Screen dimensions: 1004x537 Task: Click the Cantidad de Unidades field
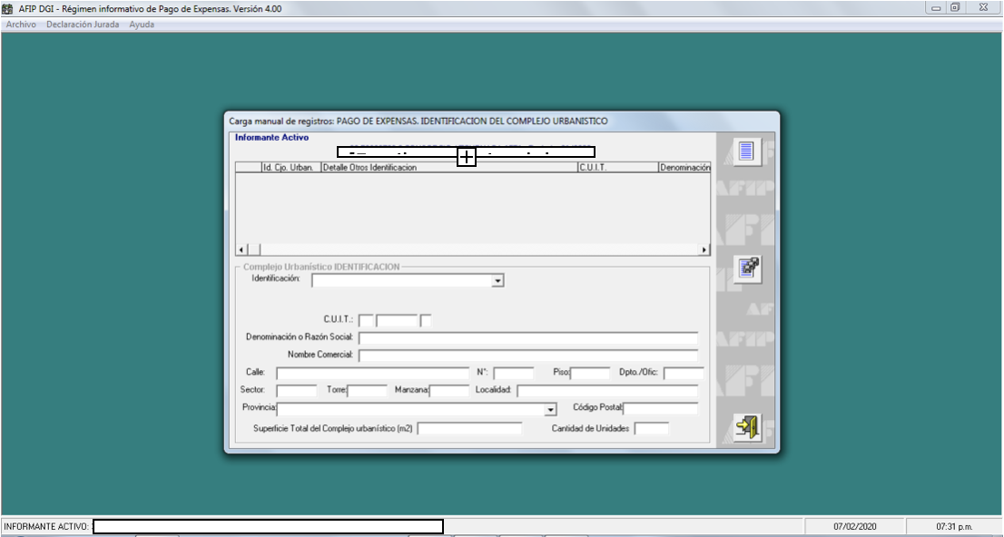point(651,429)
